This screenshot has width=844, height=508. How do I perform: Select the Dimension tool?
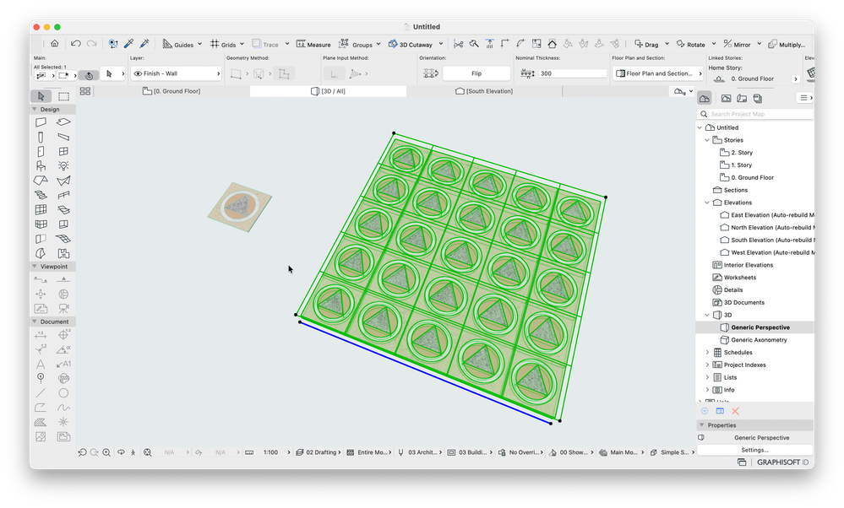click(x=41, y=335)
